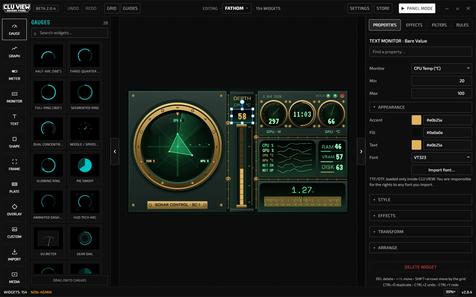
Task: Select the Shape widget category
Action: 14,142
